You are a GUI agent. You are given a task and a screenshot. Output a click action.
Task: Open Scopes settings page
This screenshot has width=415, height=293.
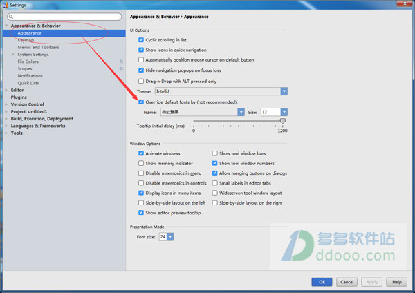tap(25, 68)
